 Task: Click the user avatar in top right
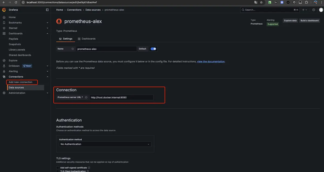point(321,10)
